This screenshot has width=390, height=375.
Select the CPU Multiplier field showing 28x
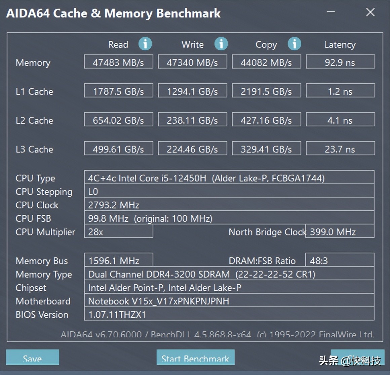pyautogui.click(x=118, y=232)
